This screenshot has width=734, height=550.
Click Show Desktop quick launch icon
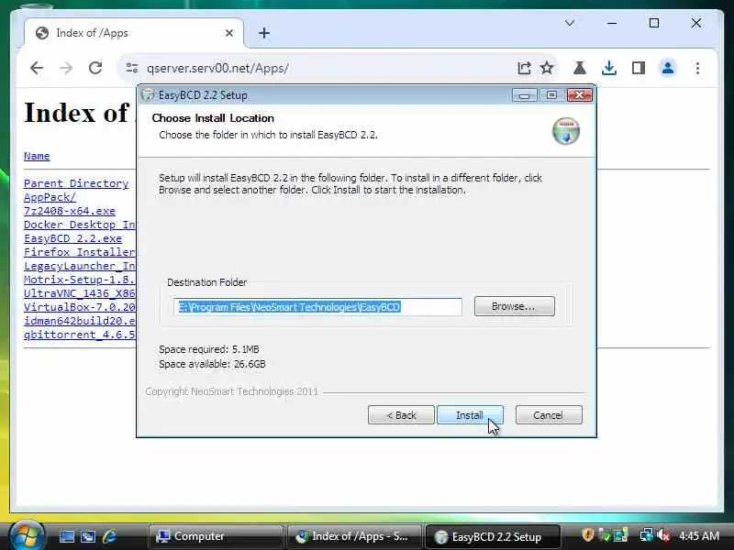66,536
